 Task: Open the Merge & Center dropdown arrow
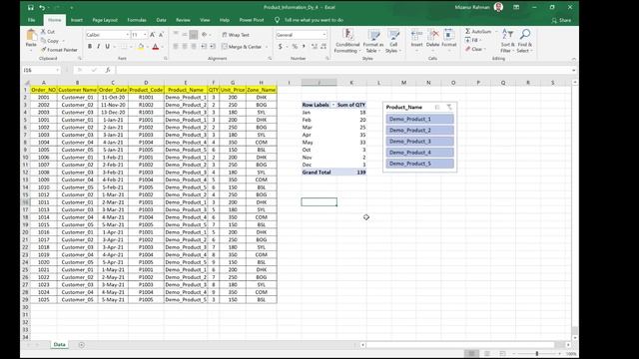pos(267,47)
